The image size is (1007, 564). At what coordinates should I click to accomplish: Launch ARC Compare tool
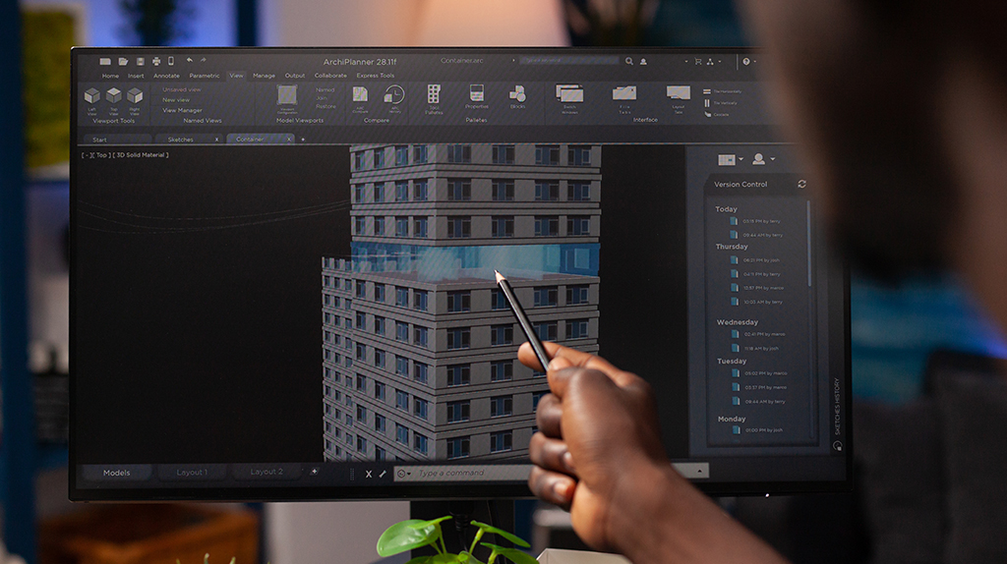(360, 95)
